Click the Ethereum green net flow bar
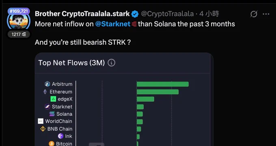This screenshot has width=276, height=146. coord(158,92)
